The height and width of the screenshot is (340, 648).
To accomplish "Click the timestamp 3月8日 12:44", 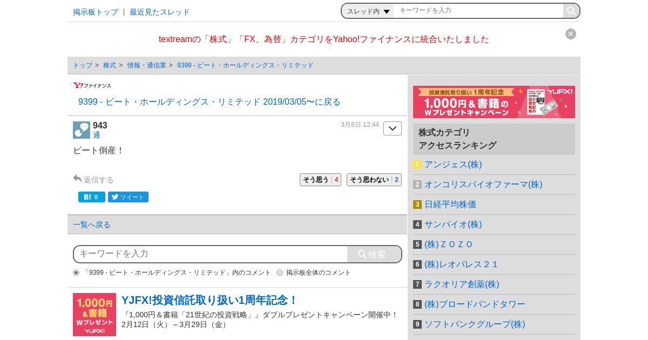I will point(360,125).
